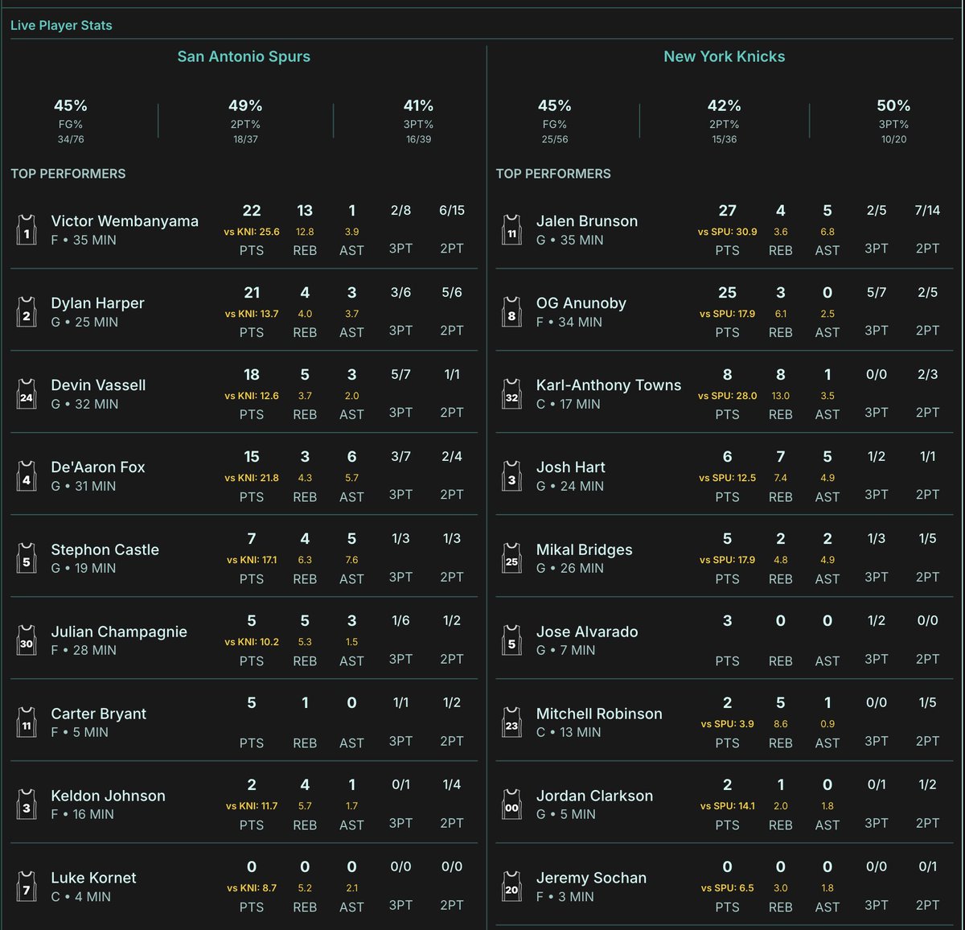Click Josh Hart's 7 rebounds value
965x930 pixels.
coord(780,457)
